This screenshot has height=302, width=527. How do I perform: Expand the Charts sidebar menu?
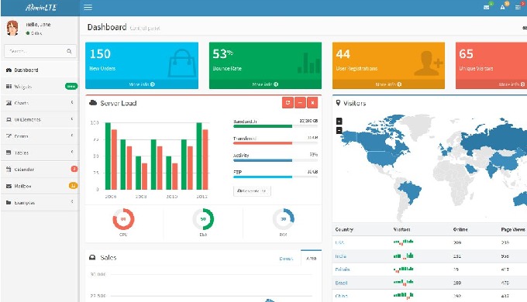40,103
